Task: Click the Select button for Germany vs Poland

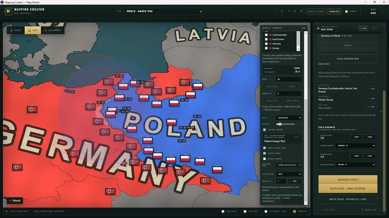Action: 348,45
